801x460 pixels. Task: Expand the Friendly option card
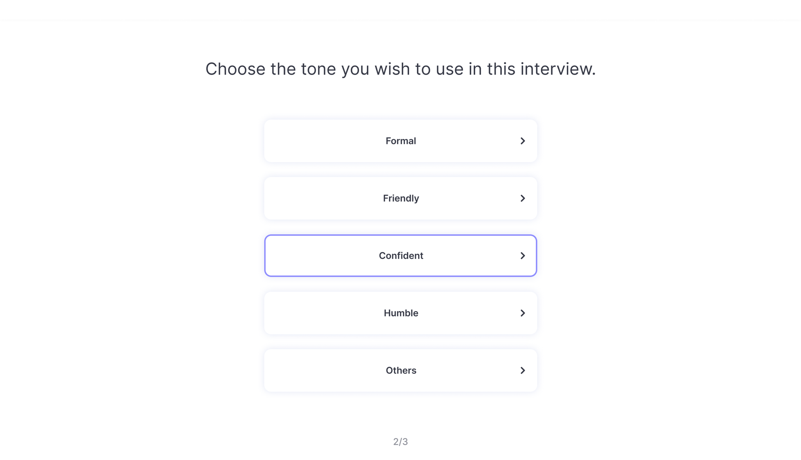click(400, 198)
